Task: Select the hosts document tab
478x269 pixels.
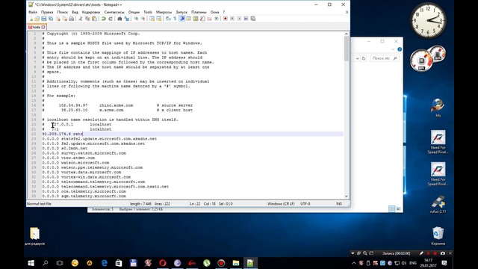Action: (37, 27)
